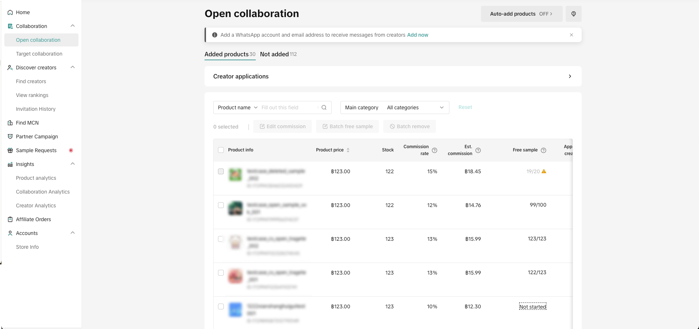Viewport: 699px width, 329px height.
Task: Open the Product name filter dropdown
Action: point(238,107)
